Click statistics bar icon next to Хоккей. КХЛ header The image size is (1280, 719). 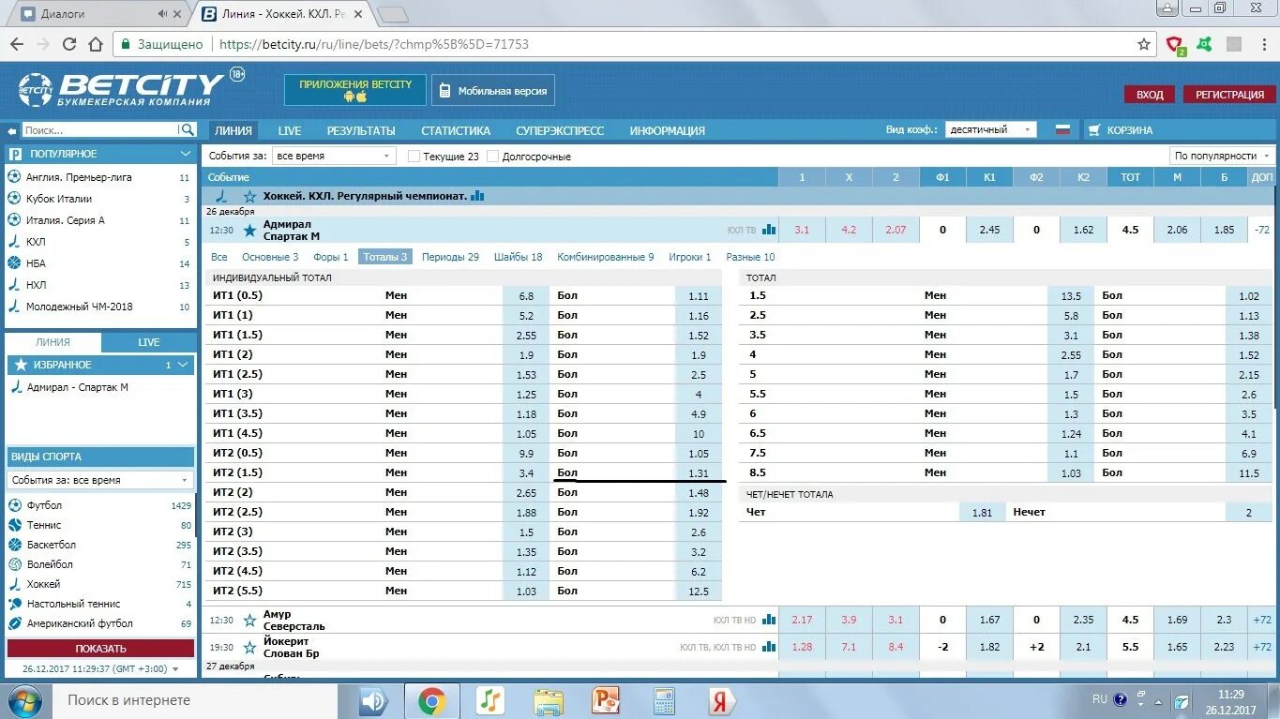pyautogui.click(x=477, y=196)
